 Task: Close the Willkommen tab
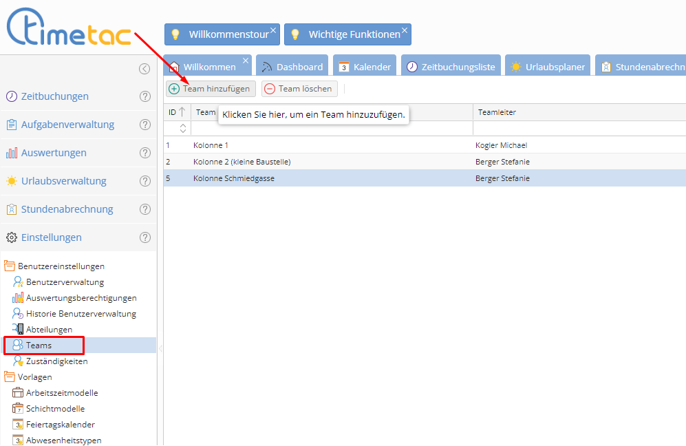[246, 61]
